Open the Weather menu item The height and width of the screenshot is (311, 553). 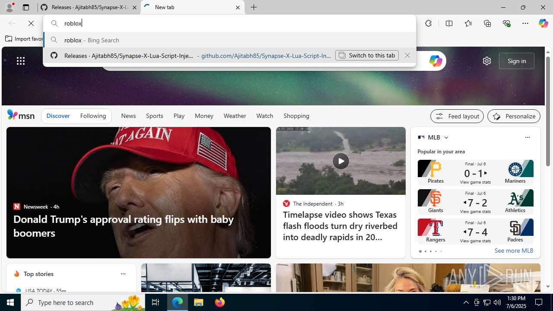click(235, 116)
